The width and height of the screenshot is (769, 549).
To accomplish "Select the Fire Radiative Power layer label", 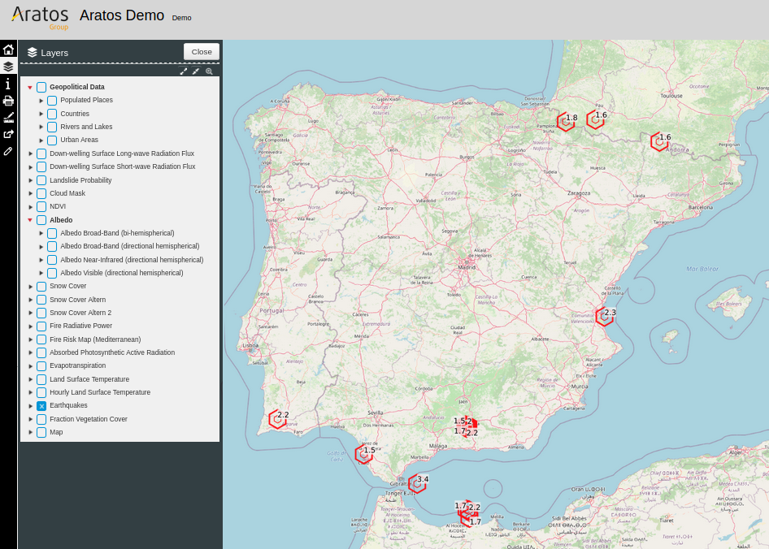I will pyautogui.click(x=80, y=326).
